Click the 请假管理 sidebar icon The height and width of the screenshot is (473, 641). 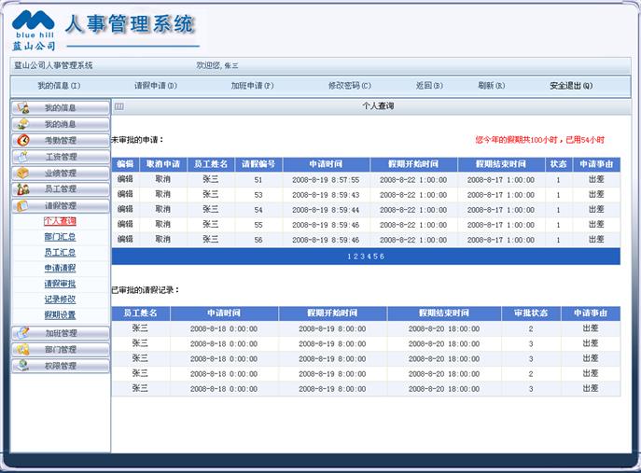[x=23, y=205]
